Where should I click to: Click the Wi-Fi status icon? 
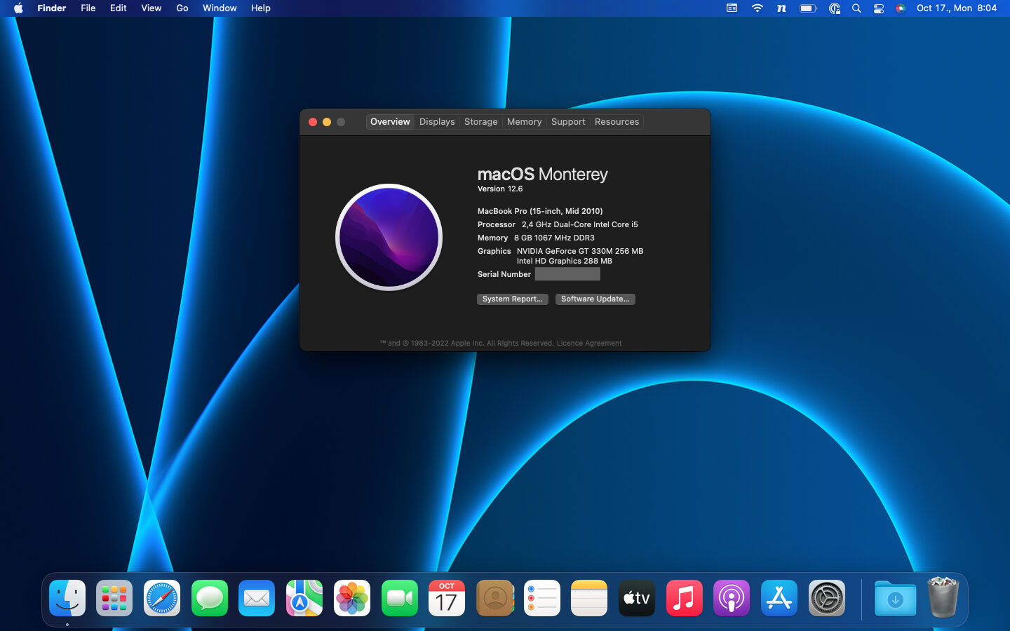[757, 8]
